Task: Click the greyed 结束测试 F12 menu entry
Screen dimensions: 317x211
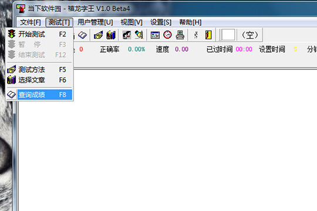Action: (39, 55)
